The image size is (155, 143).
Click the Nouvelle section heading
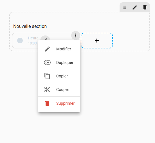30,26
